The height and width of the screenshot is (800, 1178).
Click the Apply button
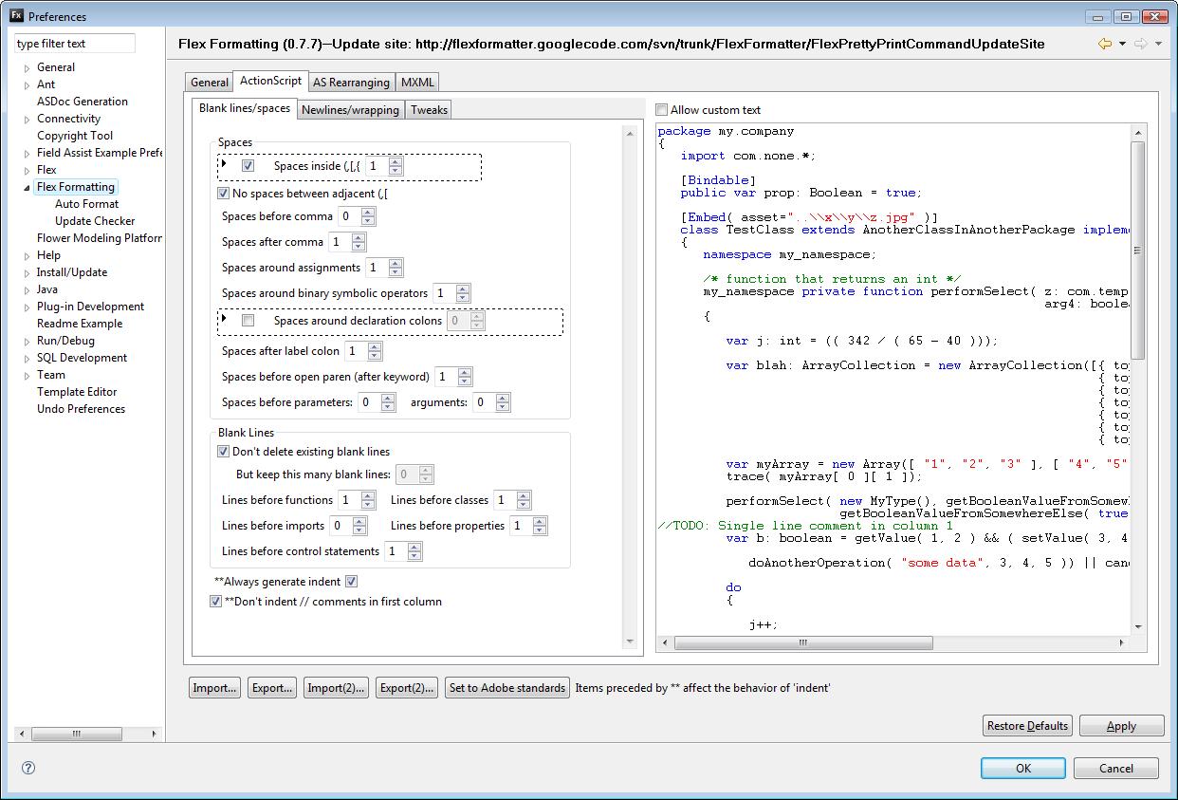click(x=1121, y=726)
